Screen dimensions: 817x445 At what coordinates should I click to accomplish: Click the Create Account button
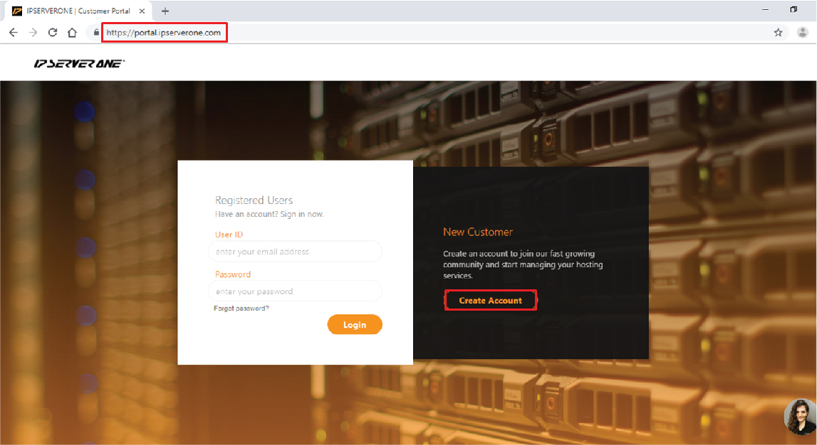tap(490, 300)
